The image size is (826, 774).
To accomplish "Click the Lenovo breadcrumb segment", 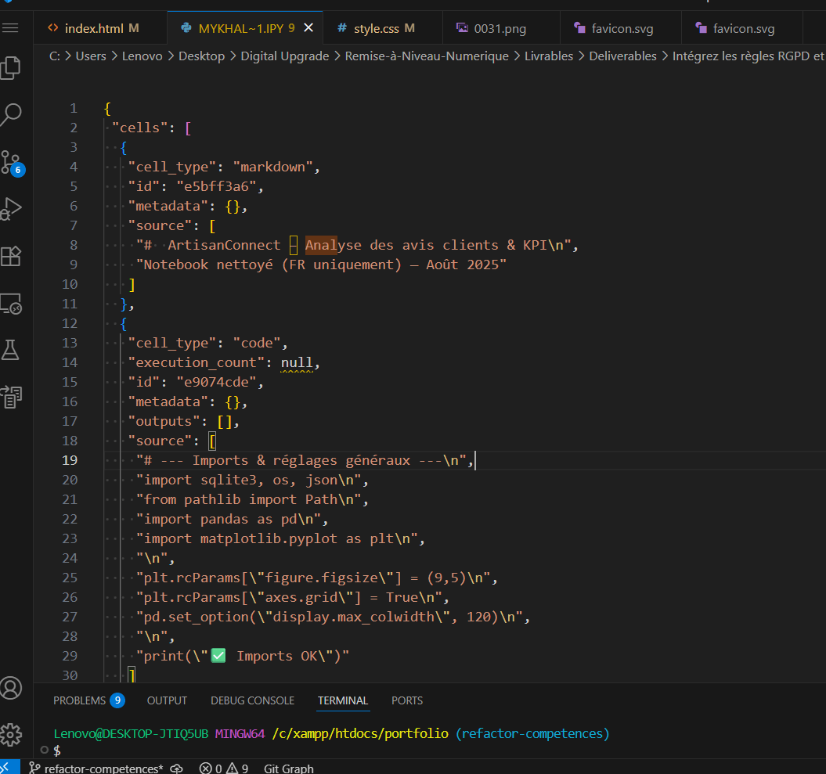I will 142,56.
